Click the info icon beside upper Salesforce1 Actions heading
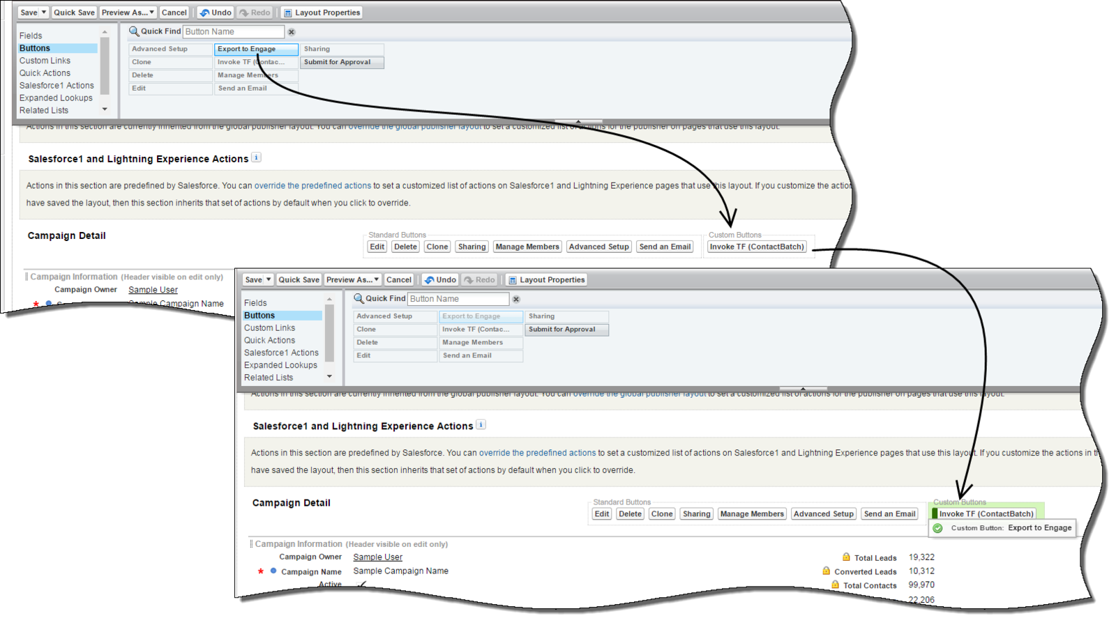 click(256, 157)
